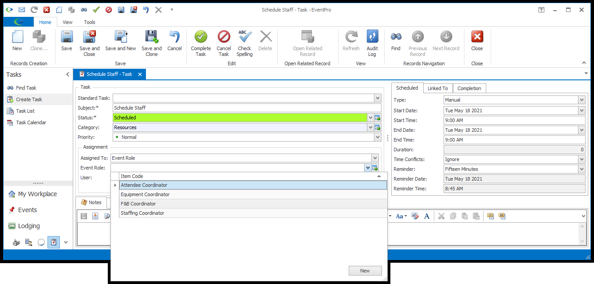
Task: Click the red prohibited-circle icon in quick access toolbar
Action: [x=108, y=10]
